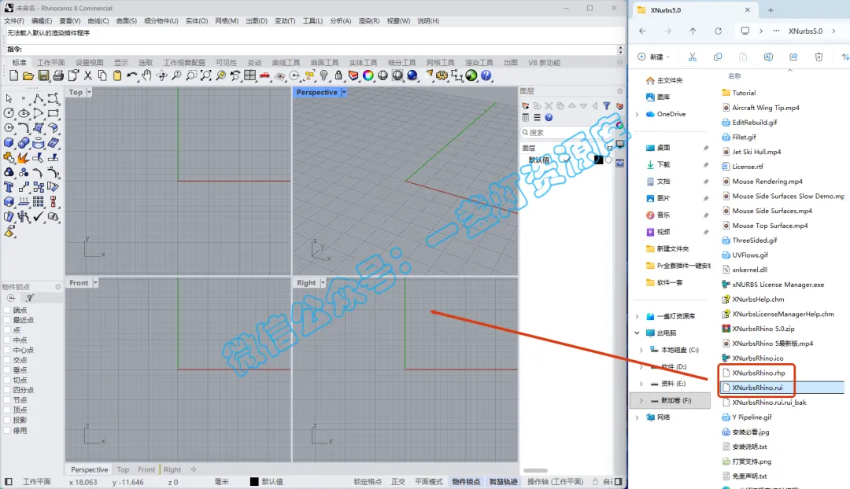Select the Text object T tool
This screenshot has width=850, height=489.
9,187
